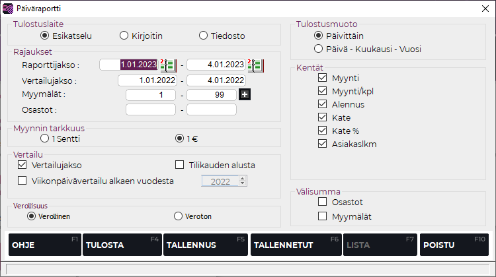Enable Tilikauden alusta checkbox
Screen dimensions: 496x277
point(179,165)
